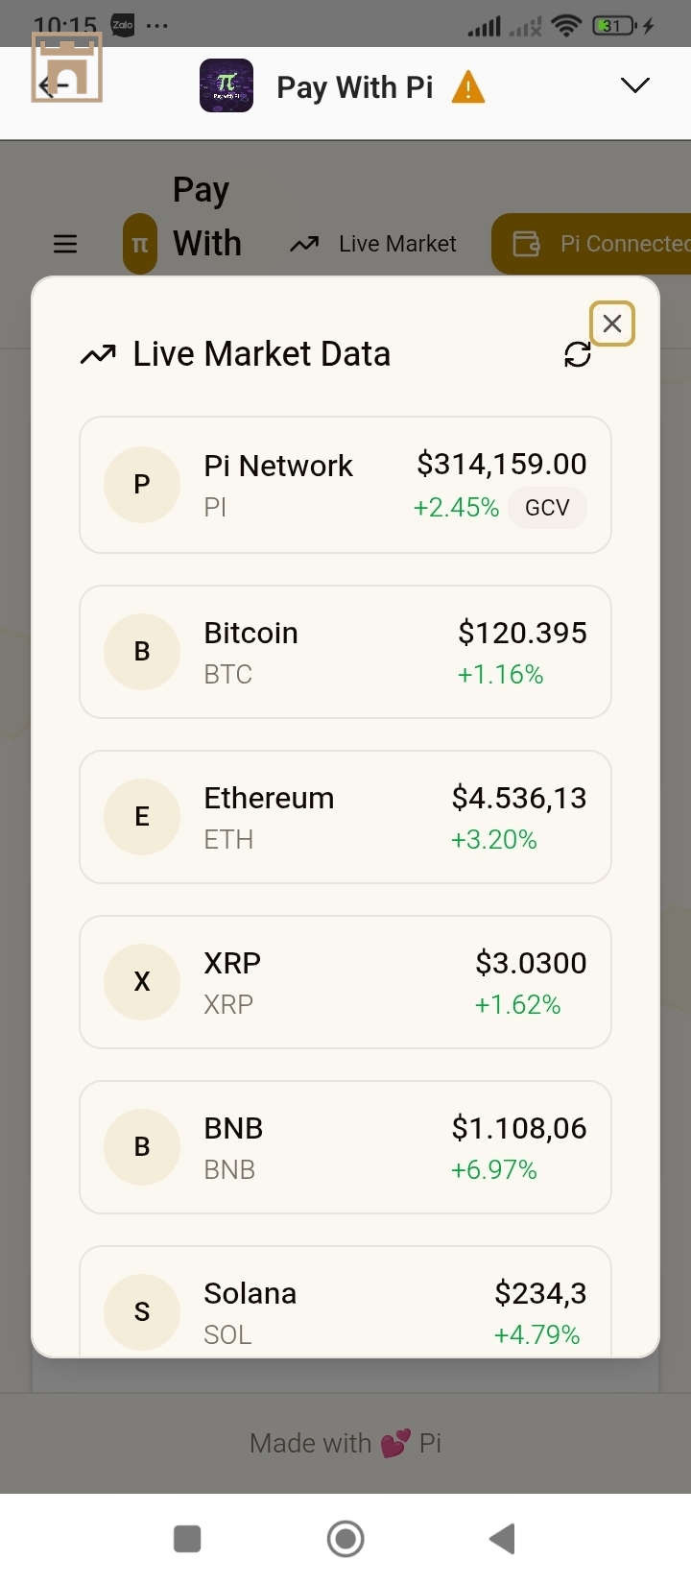This screenshot has height=1584, width=691.
Task: Tap the Pay With Pi app logo
Action: (x=226, y=86)
